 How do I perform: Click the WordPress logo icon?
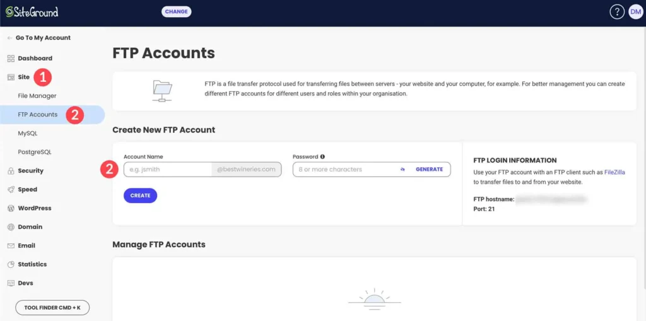click(x=11, y=209)
